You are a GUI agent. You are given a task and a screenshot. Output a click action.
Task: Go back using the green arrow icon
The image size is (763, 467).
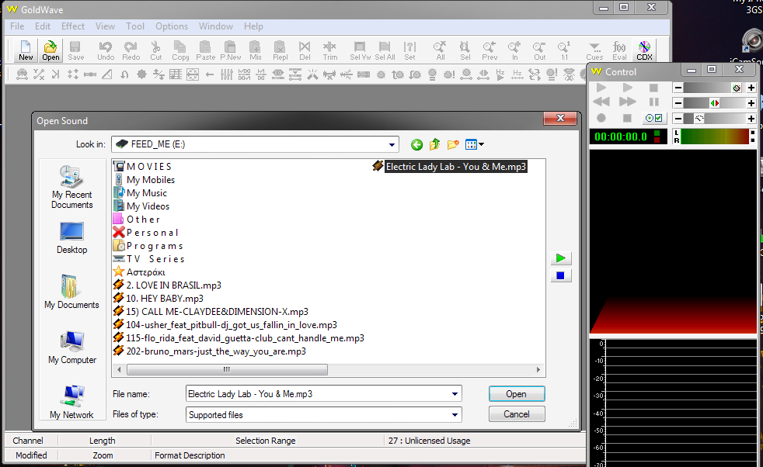[x=416, y=144]
